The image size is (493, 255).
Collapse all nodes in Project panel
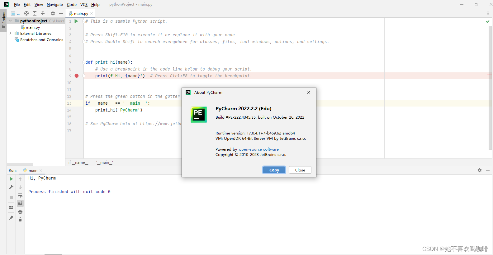(43, 13)
